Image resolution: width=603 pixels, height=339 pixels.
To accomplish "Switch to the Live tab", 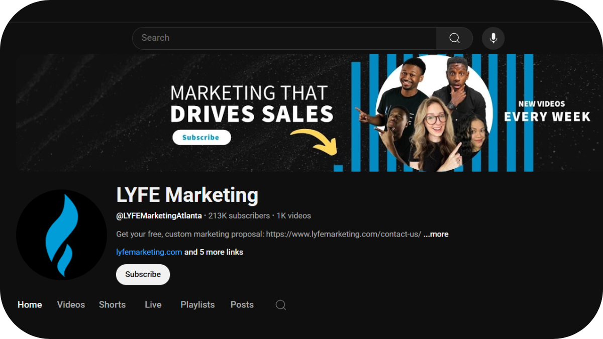I will (x=153, y=305).
